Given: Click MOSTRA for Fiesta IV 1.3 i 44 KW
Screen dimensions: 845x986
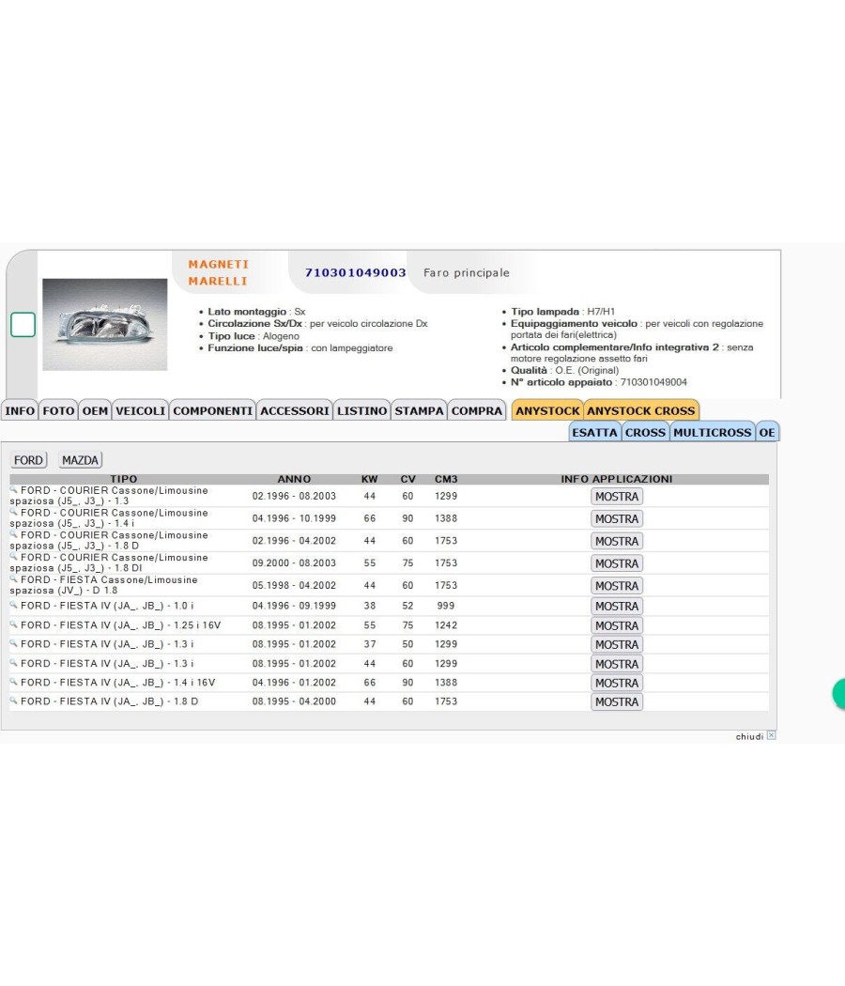Looking at the screenshot, I should [617, 664].
